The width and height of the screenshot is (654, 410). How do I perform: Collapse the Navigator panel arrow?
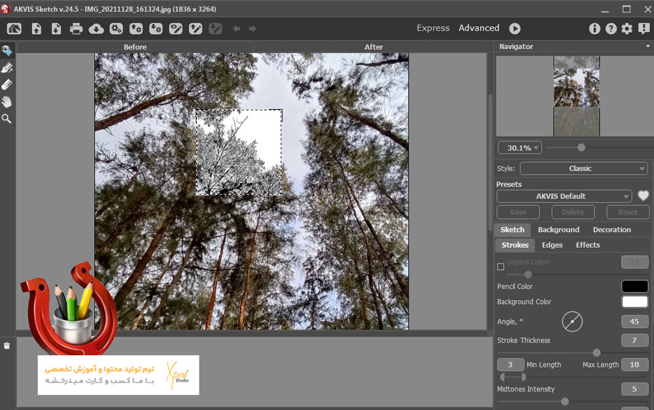pos(647,46)
